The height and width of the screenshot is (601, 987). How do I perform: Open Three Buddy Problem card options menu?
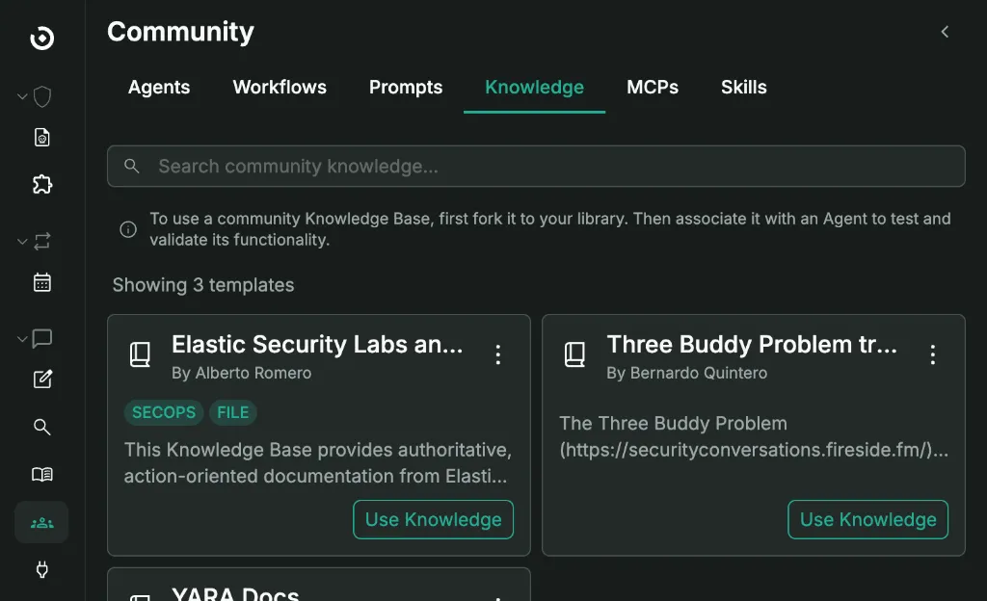pyautogui.click(x=933, y=354)
